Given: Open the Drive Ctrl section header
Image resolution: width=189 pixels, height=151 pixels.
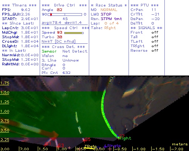Looking at the screenshot, I should pyautogui.click(x=64, y=5).
